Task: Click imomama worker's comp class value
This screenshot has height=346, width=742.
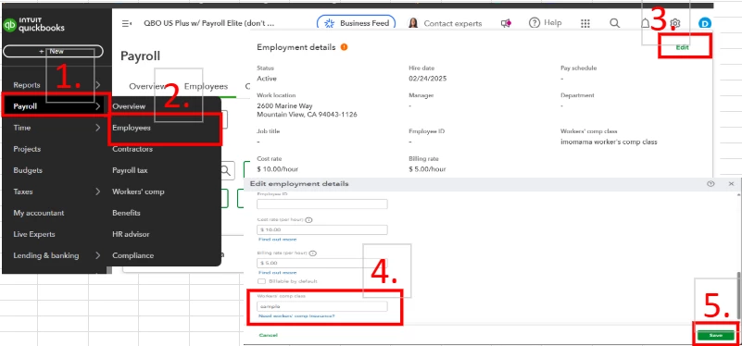Action: pyautogui.click(x=609, y=142)
